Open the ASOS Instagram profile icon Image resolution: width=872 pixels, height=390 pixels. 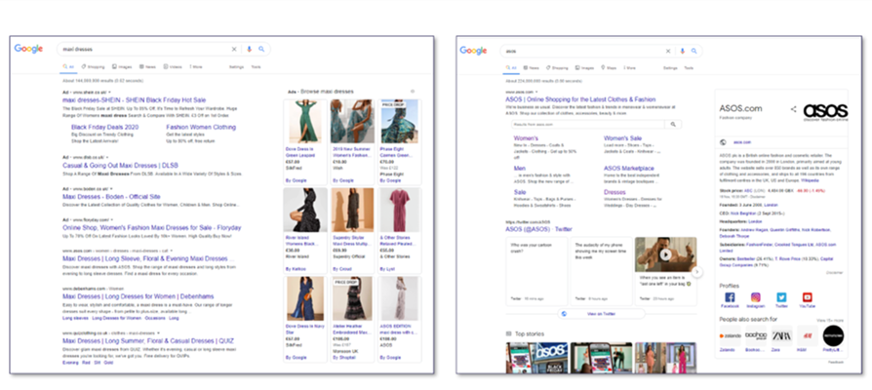(x=756, y=297)
